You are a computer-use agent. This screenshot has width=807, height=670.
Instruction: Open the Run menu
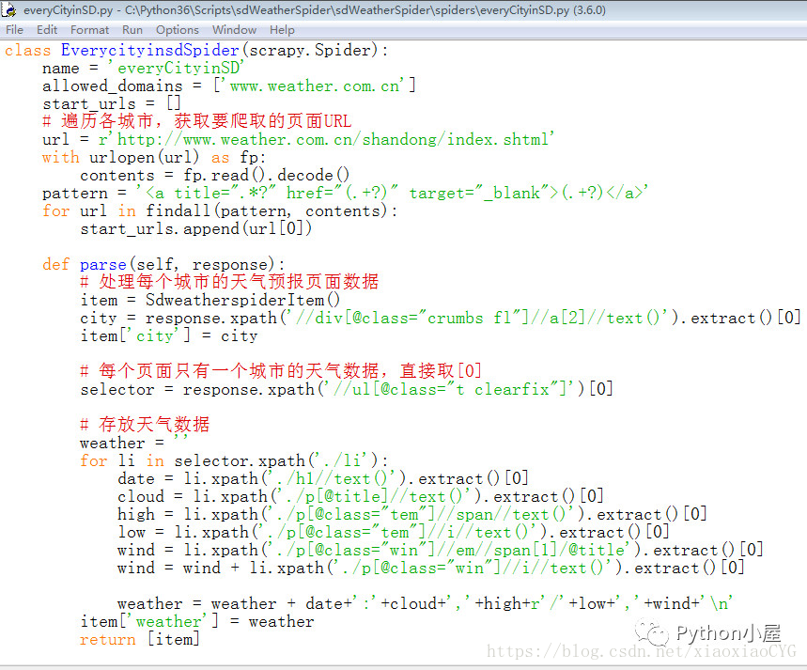click(132, 30)
